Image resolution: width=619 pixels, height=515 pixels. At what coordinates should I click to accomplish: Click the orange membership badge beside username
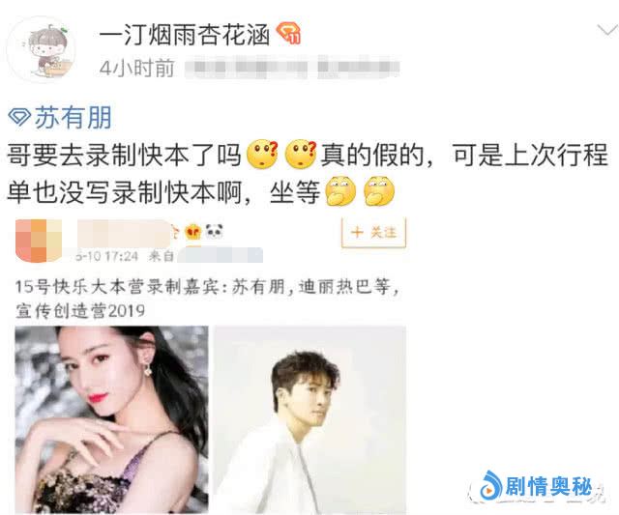click(x=289, y=33)
